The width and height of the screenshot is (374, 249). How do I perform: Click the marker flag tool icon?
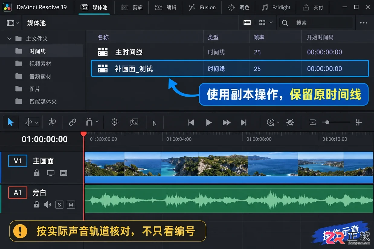tap(154, 123)
